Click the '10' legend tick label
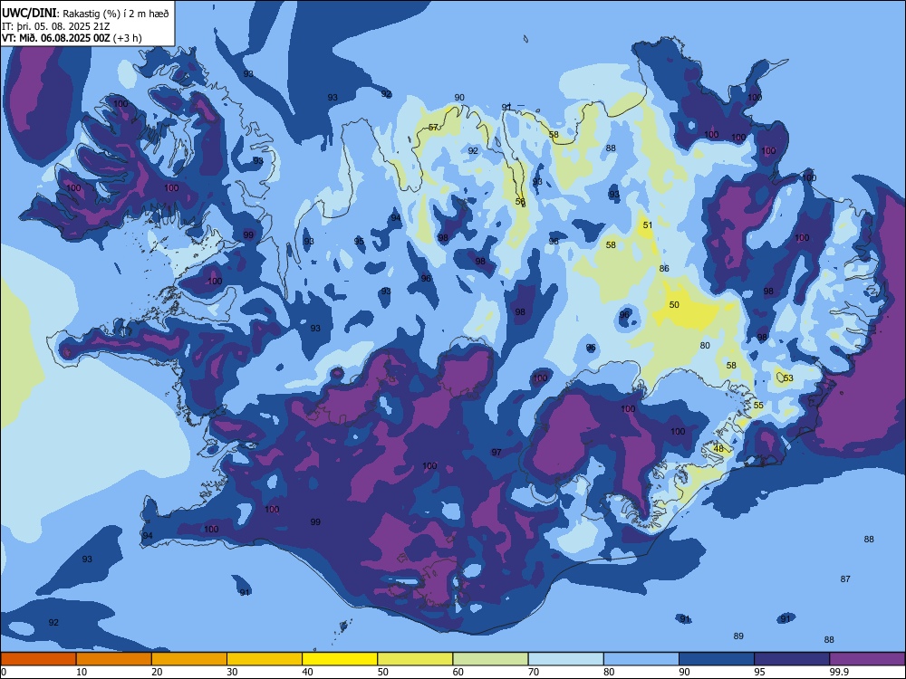The image size is (906, 679). tap(82, 672)
